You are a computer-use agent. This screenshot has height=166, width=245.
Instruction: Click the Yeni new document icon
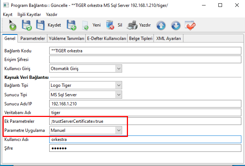(x=85, y=25)
